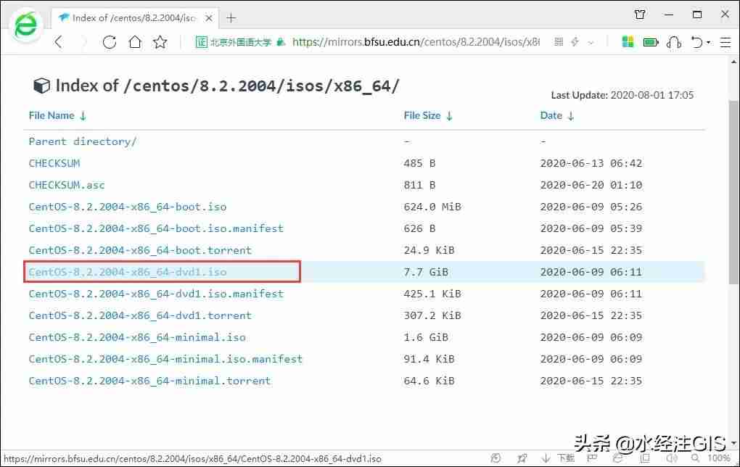740x467 pixels.
Task: Open the dvd1.iso.manifest link
Action: pyautogui.click(x=156, y=294)
